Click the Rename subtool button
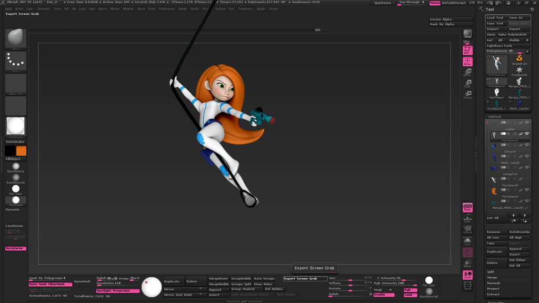Screen dimensions: 539x303 496,232
